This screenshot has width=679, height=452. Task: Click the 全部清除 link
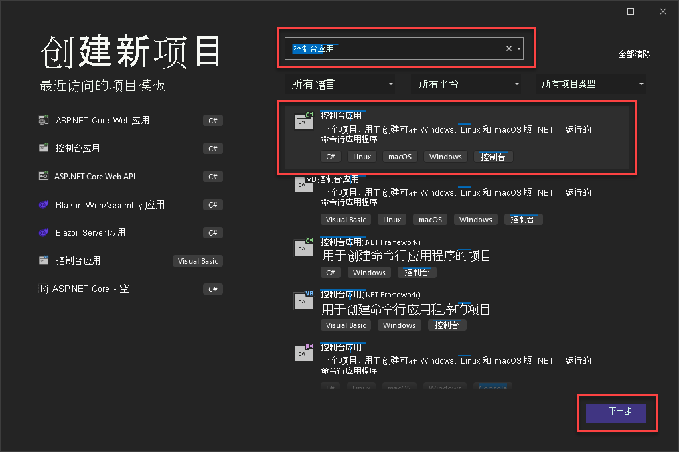[x=634, y=54]
